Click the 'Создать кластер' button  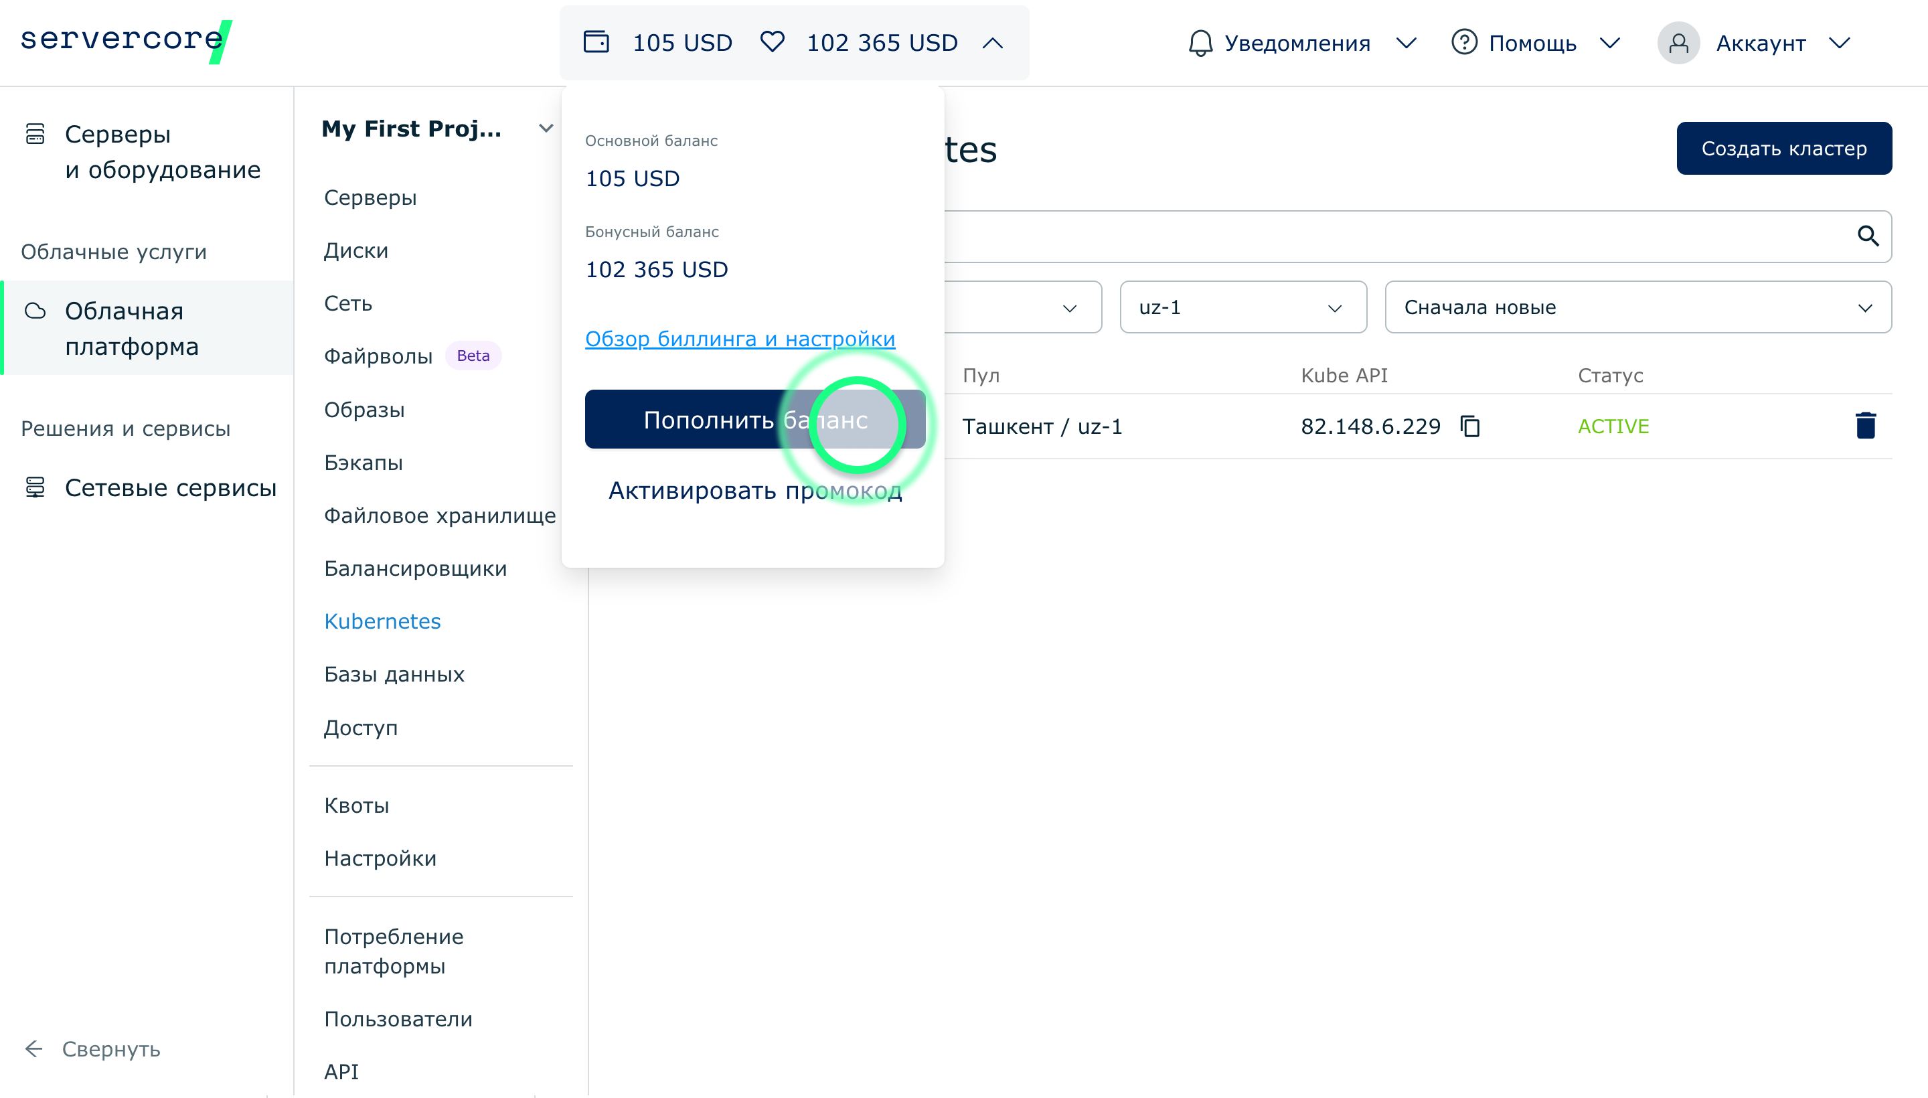1783,149
